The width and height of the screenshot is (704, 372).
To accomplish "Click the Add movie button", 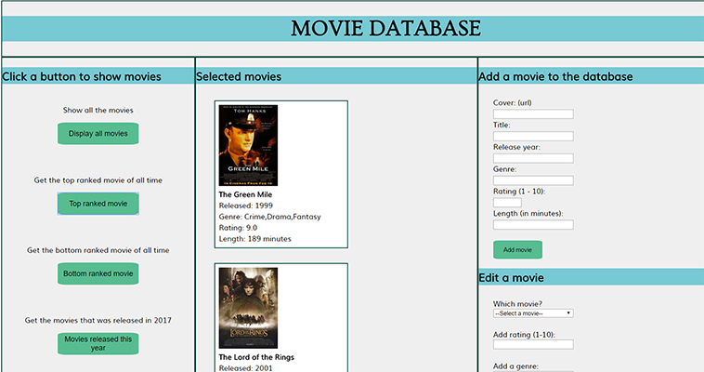I will (517, 249).
